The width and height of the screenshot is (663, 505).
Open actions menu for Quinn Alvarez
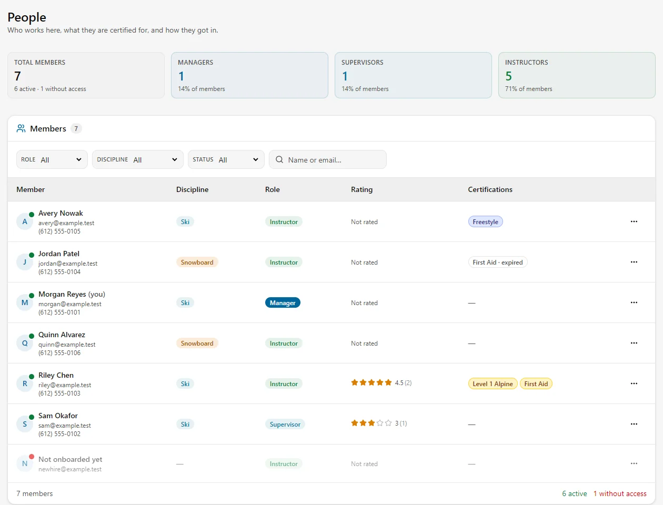coord(634,343)
